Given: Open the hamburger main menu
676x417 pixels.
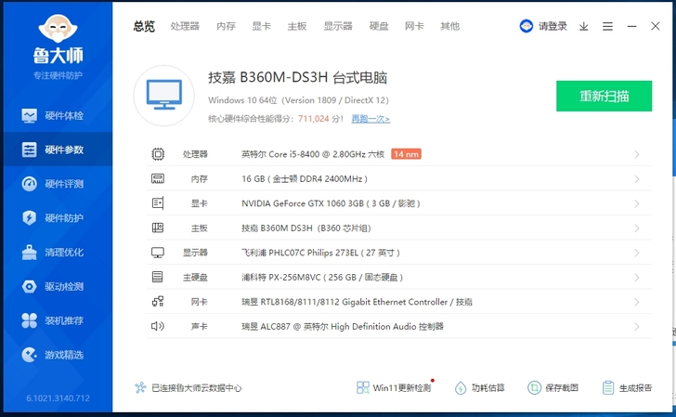Looking at the screenshot, I should (607, 26).
